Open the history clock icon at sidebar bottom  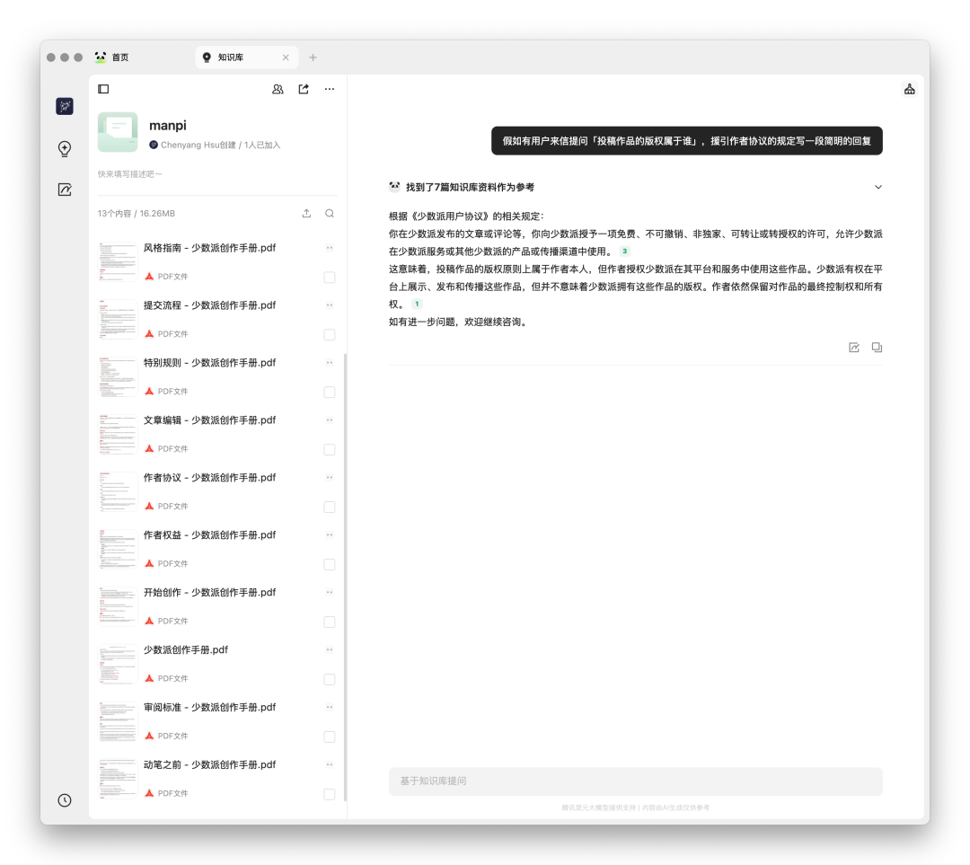pos(65,800)
